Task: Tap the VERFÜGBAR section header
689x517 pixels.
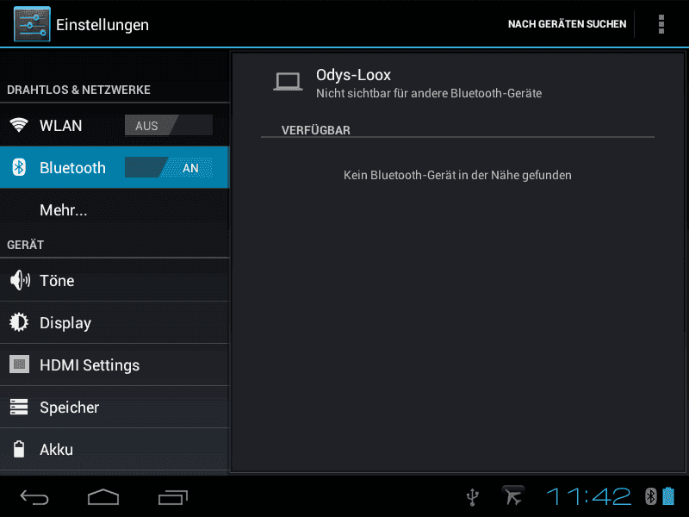Action: 316,130
